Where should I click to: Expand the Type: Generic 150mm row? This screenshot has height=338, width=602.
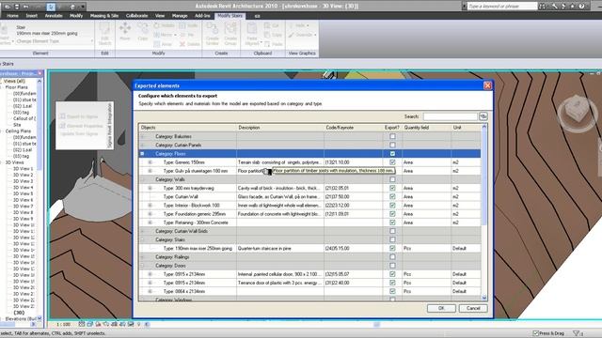150,162
